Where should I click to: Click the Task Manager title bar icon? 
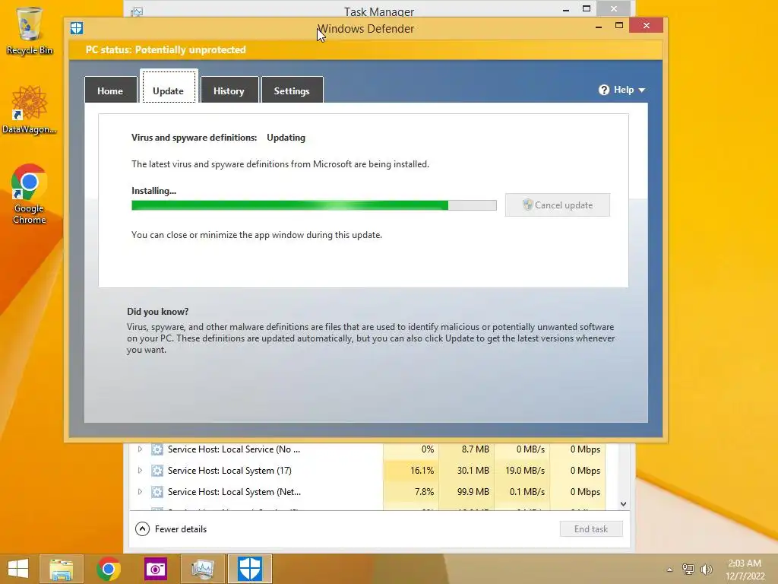click(x=137, y=11)
